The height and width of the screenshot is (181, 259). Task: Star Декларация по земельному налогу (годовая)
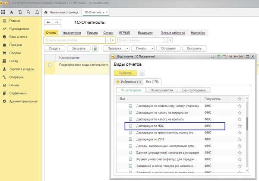point(240,106)
